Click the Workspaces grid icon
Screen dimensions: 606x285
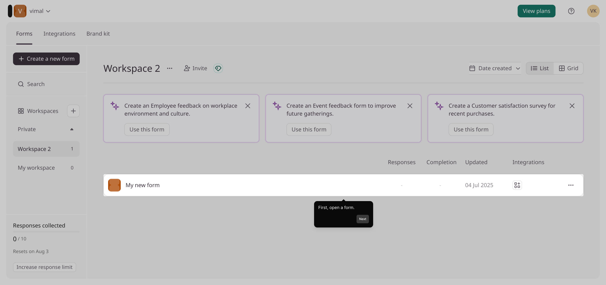coord(21,111)
